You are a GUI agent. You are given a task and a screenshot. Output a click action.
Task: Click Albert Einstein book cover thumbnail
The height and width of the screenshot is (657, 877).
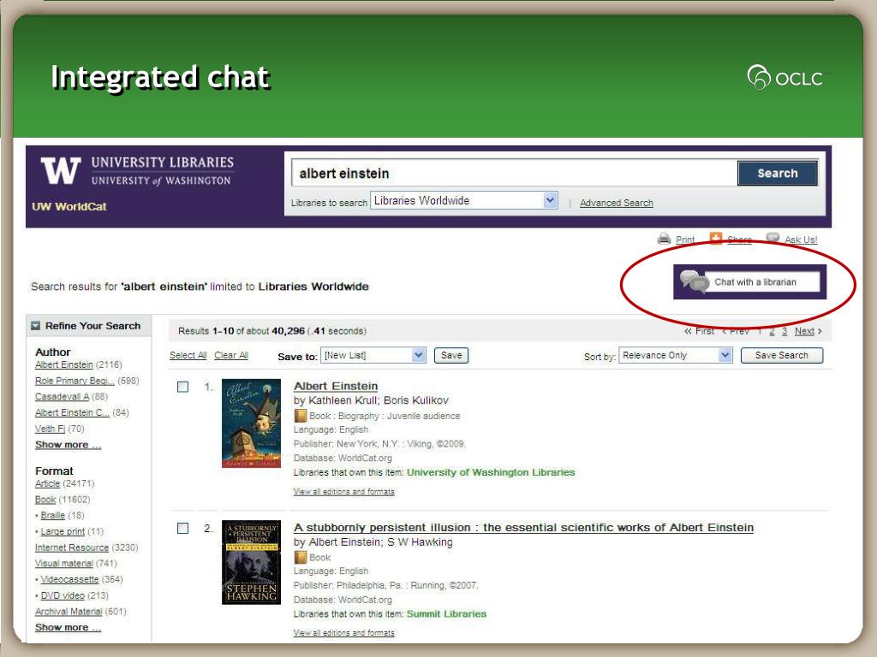pos(251,423)
